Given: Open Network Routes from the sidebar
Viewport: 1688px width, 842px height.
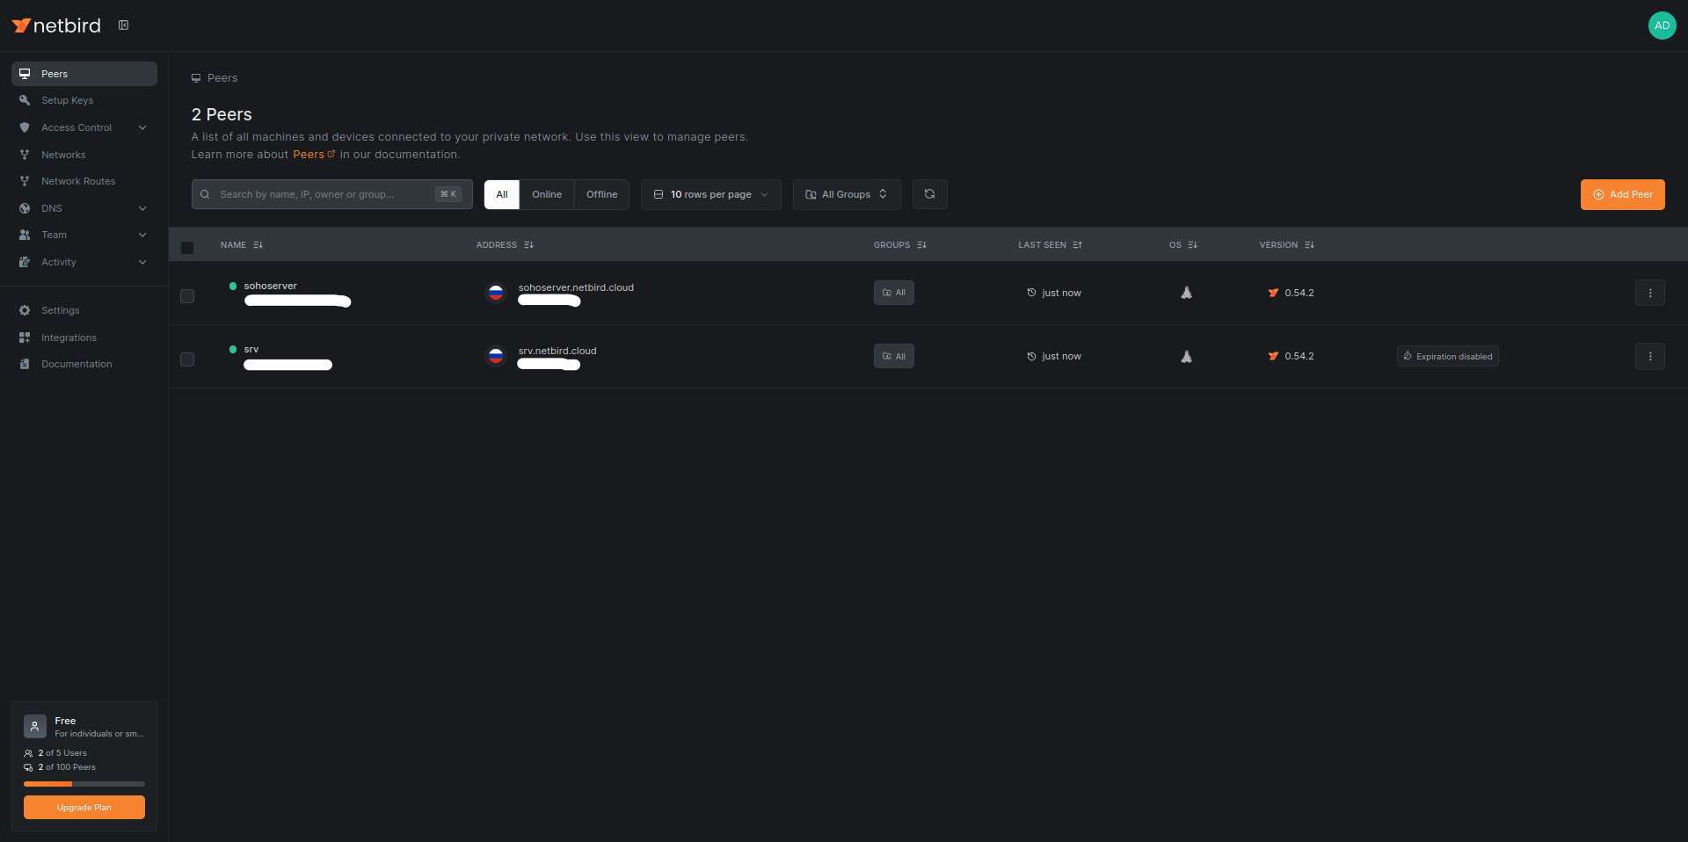Looking at the screenshot, I should point(79,181).
